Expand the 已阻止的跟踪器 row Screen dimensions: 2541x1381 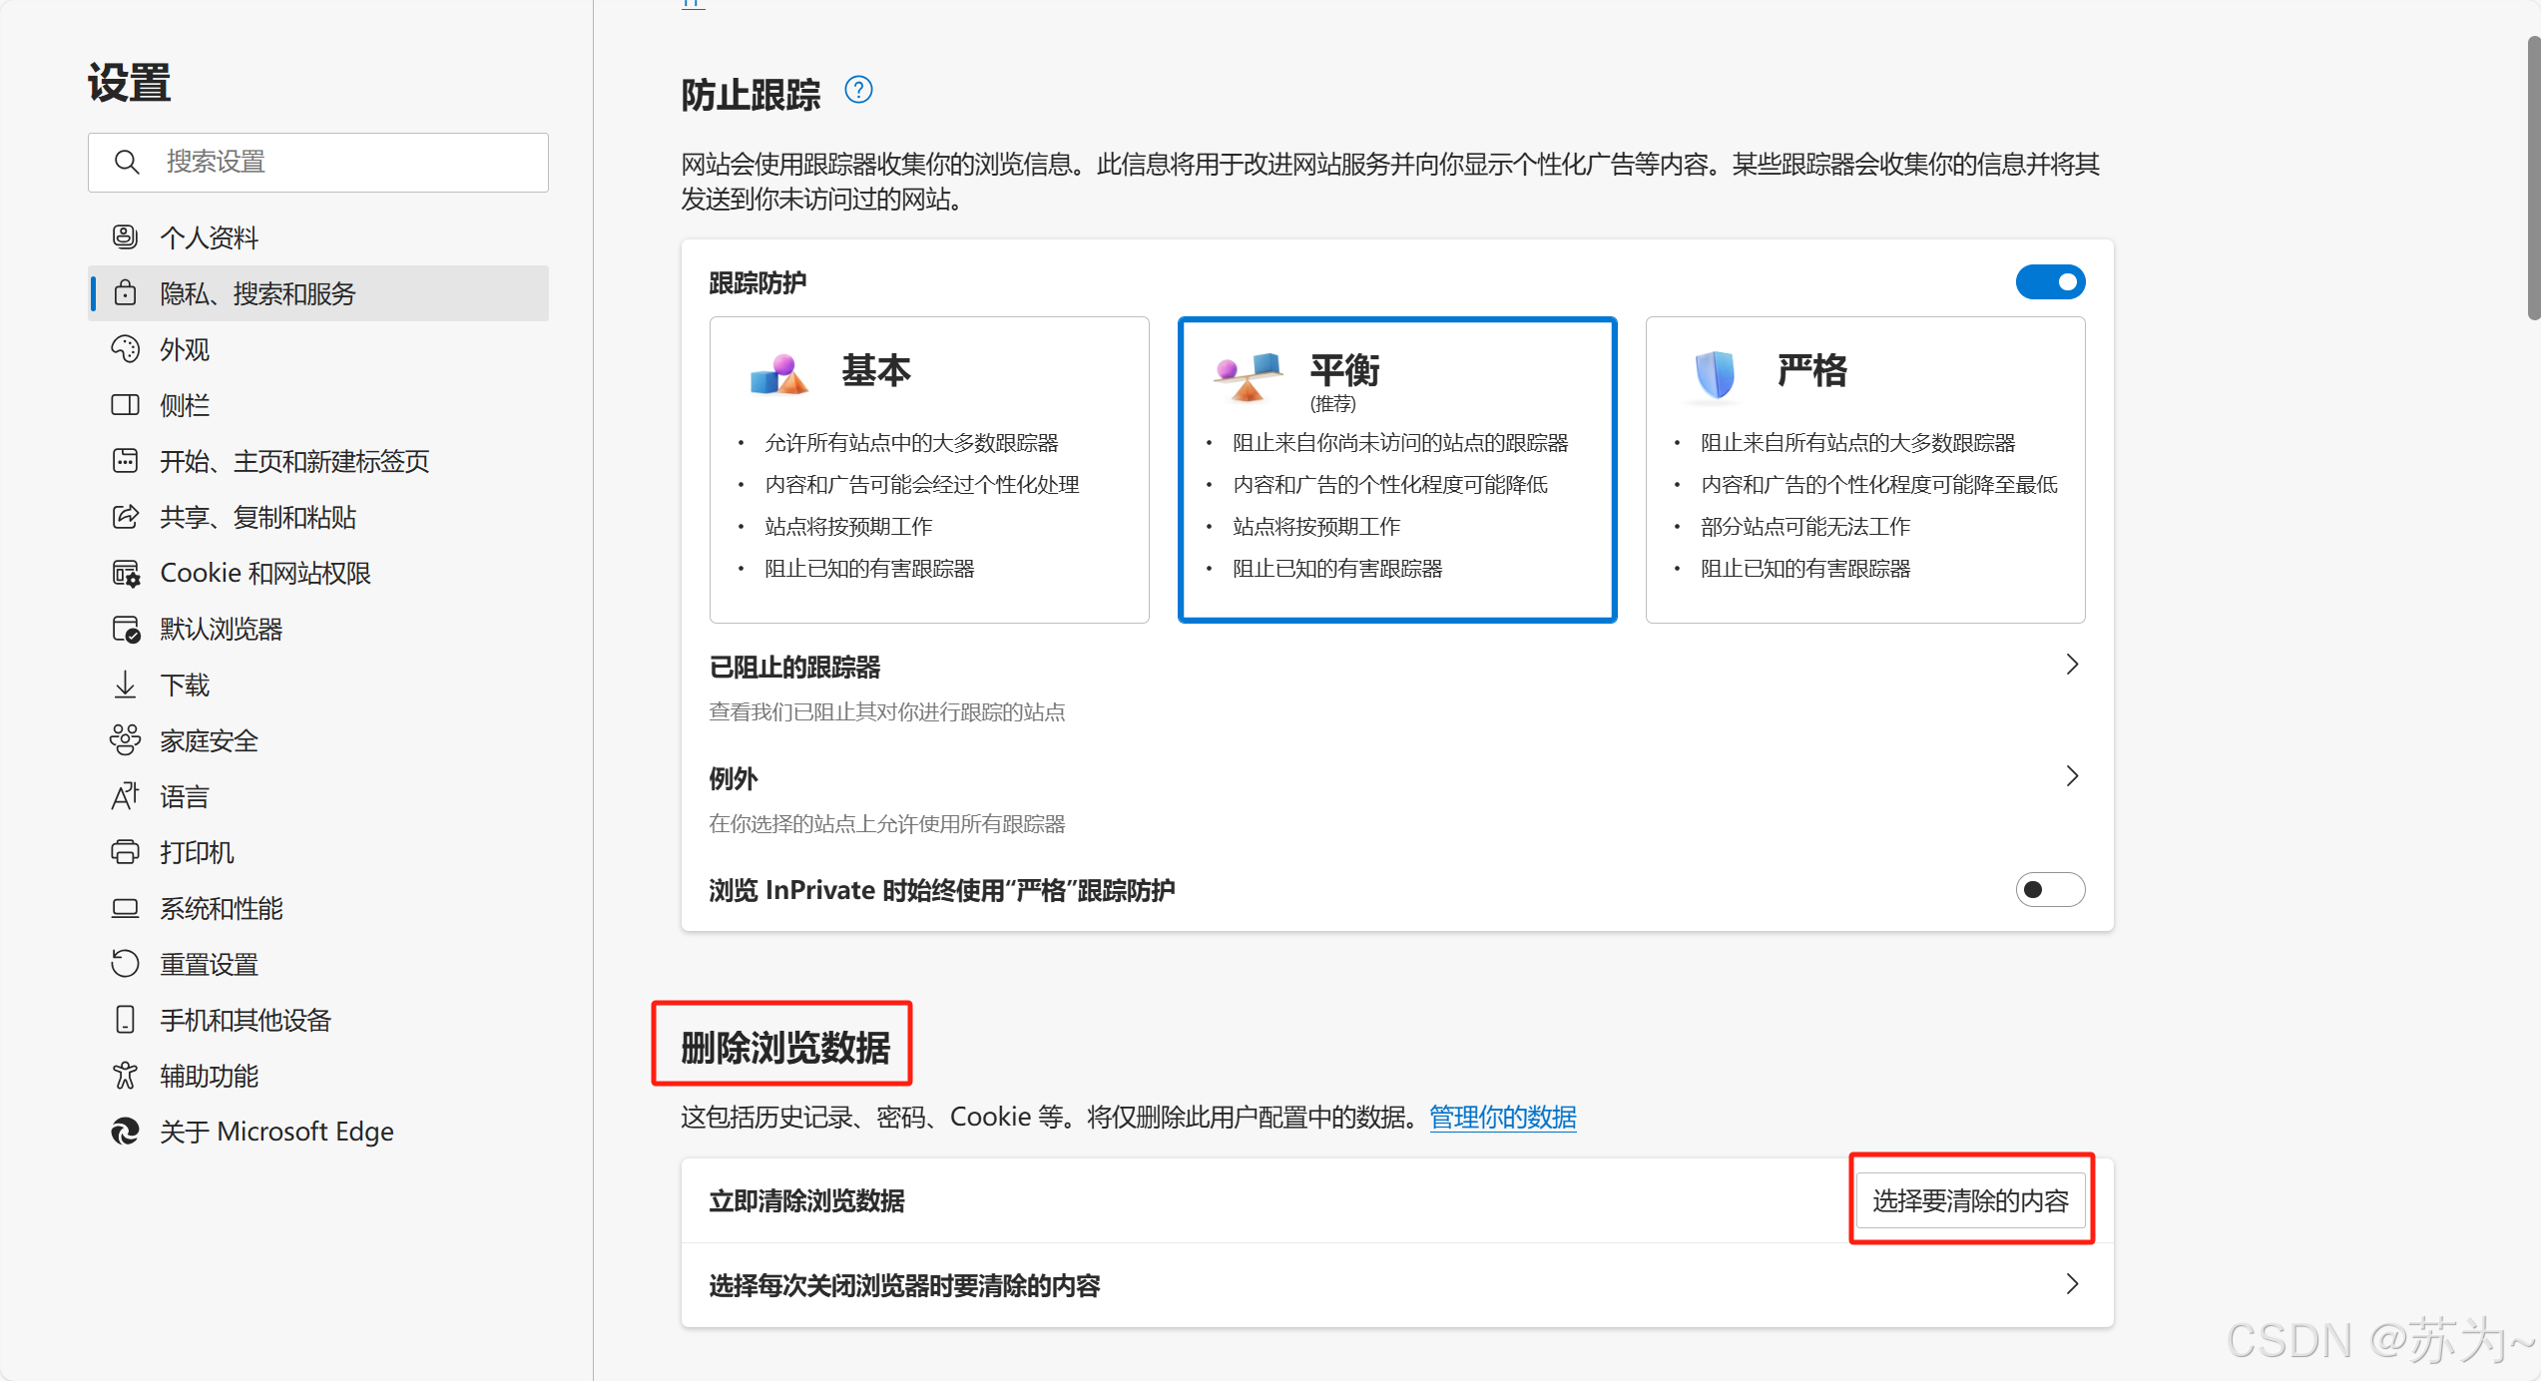[x=2072, y=666]
